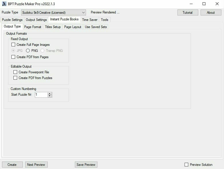Open the Tools tab

105,19
